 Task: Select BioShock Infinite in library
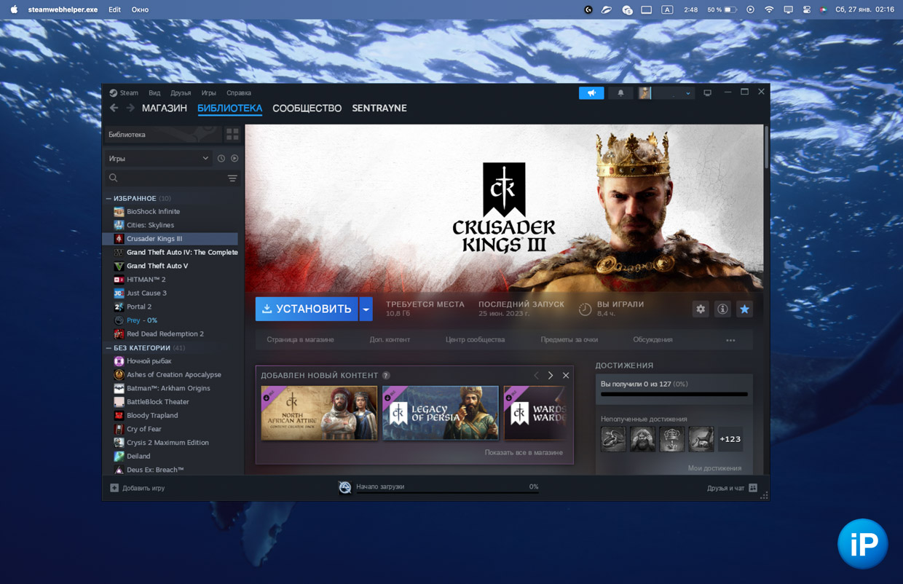pyautogui.click(x=171, y=212)
